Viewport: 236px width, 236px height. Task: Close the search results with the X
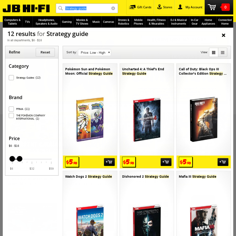(223, 35)
